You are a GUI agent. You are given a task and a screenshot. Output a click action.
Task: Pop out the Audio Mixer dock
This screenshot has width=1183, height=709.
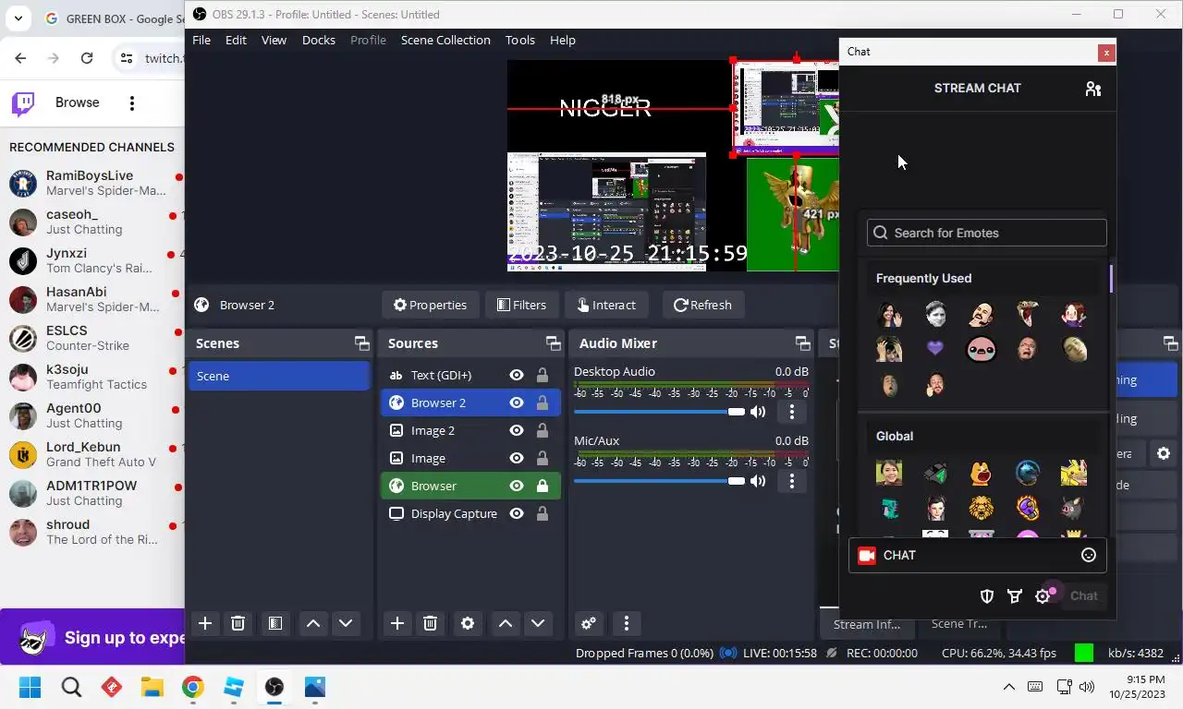coord(802,343)
